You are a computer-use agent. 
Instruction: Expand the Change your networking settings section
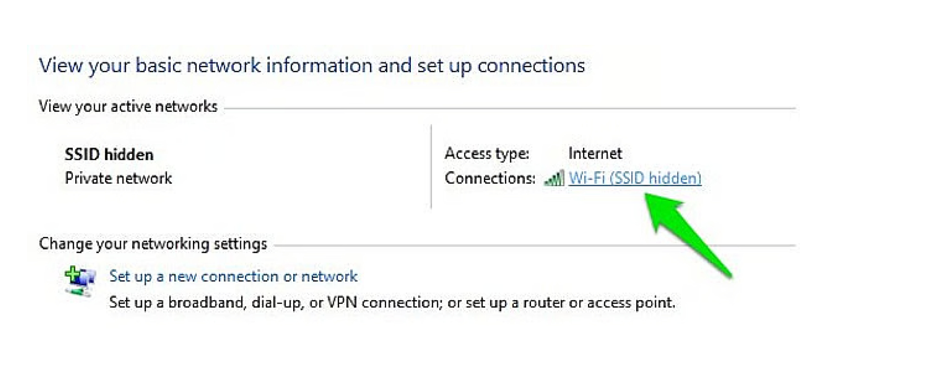[x=153, y=244]
